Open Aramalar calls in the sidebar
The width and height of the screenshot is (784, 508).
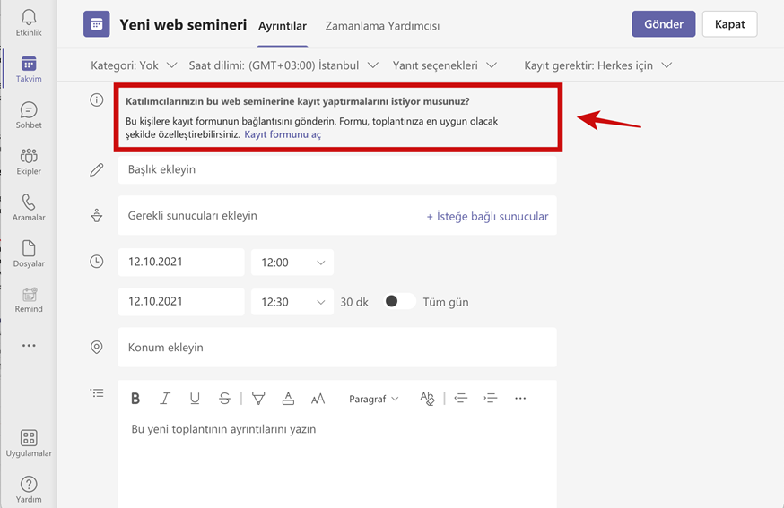click(29, 208)
